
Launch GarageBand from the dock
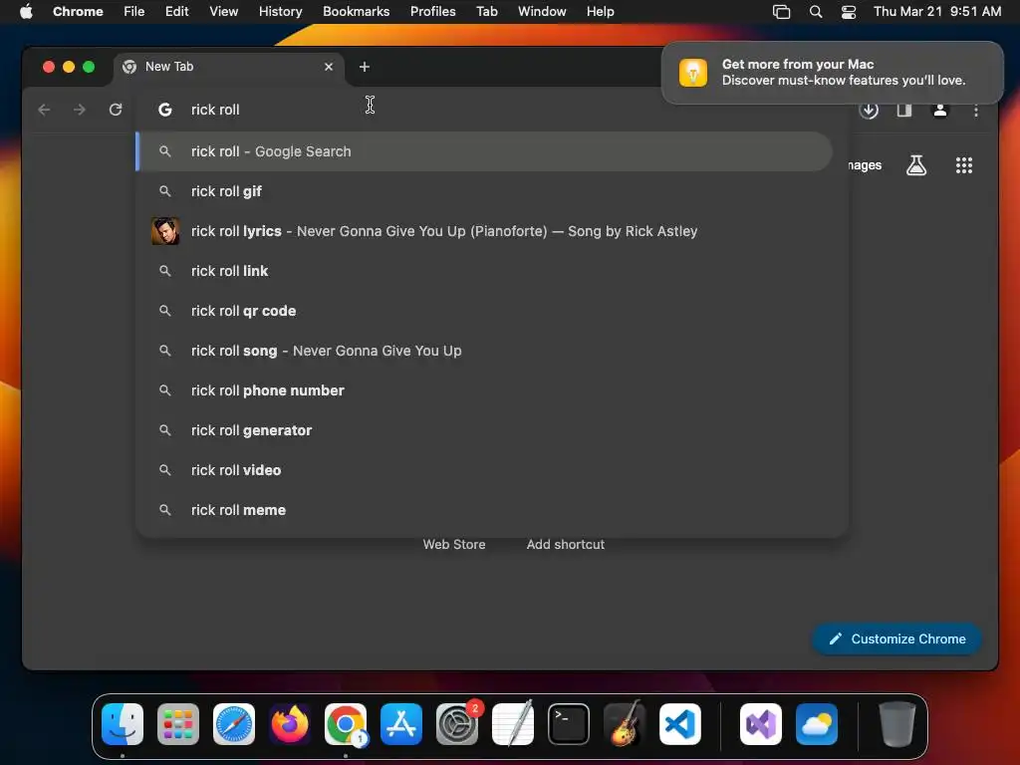(x=625, y=724)
